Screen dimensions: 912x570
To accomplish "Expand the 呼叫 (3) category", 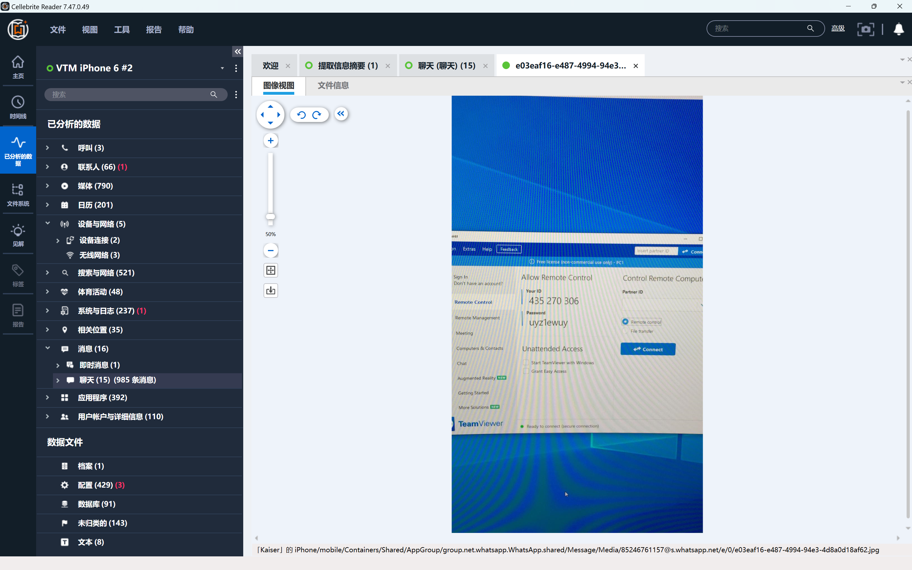I will tap(48, 148).
